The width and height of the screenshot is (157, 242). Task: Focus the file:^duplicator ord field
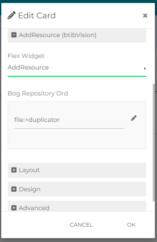click(69, 120)
